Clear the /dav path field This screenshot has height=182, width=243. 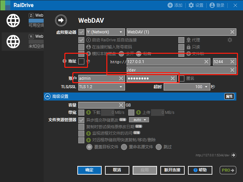point(232,70)
